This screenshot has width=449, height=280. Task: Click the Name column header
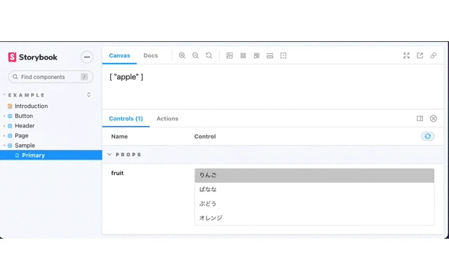pyautogui.click(x=119, y=136)
